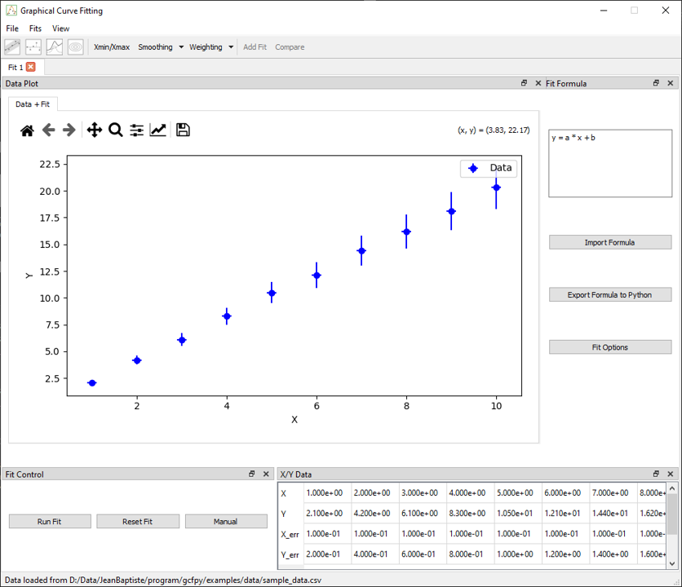Click the Weighting toolbar label

click(206, 47)
